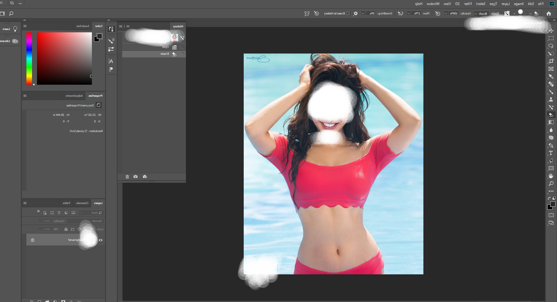
Task: Toggle pressure for opacity button
Action: (x=437, y=14)
